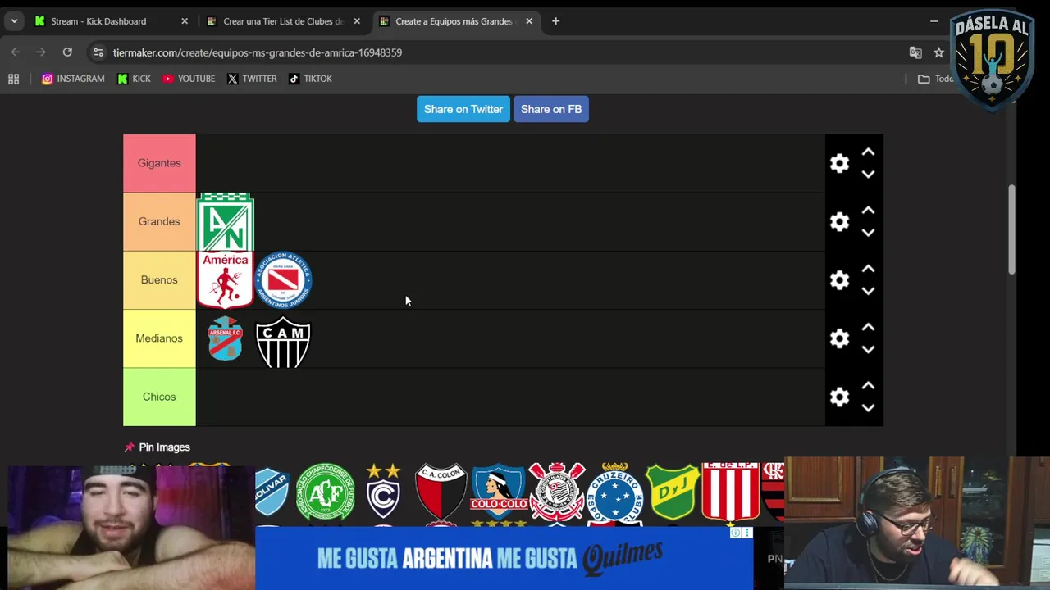
Task: Open a new browser tab
Action: coord(555,21)
